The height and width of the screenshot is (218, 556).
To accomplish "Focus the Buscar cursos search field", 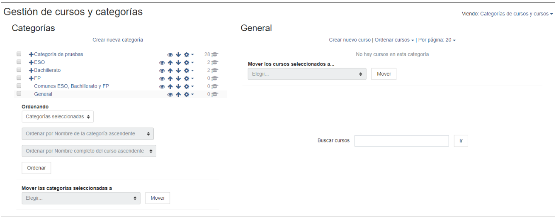I will point(401,141).
